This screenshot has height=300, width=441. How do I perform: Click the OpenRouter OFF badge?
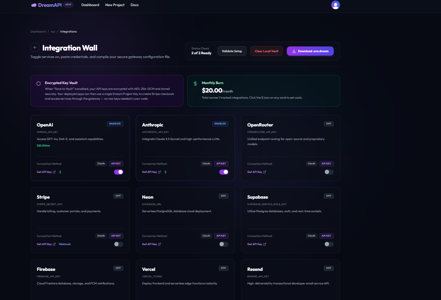coord(329,124)
